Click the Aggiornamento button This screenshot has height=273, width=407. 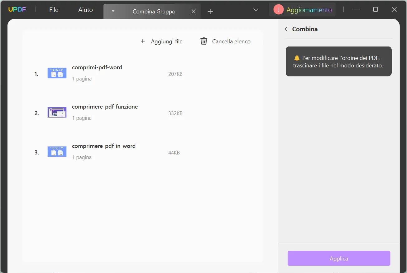coord(309,10)
